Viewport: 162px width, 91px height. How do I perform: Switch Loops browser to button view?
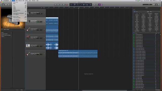(x=135, y=12)
